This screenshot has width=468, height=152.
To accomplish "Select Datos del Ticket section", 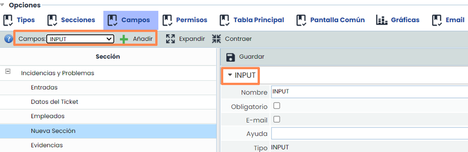I will tap(55, 102).
